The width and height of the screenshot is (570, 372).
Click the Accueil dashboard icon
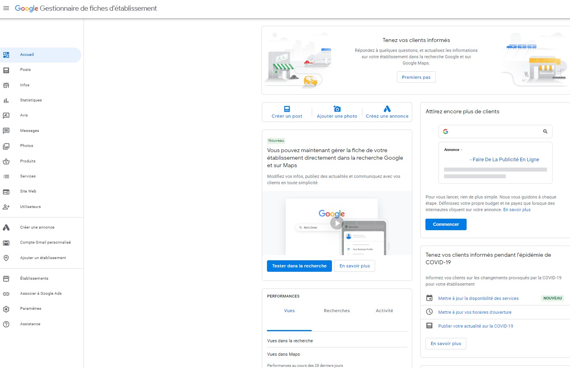6,55
